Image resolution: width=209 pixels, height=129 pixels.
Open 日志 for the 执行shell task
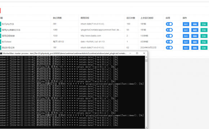[204, 42]
